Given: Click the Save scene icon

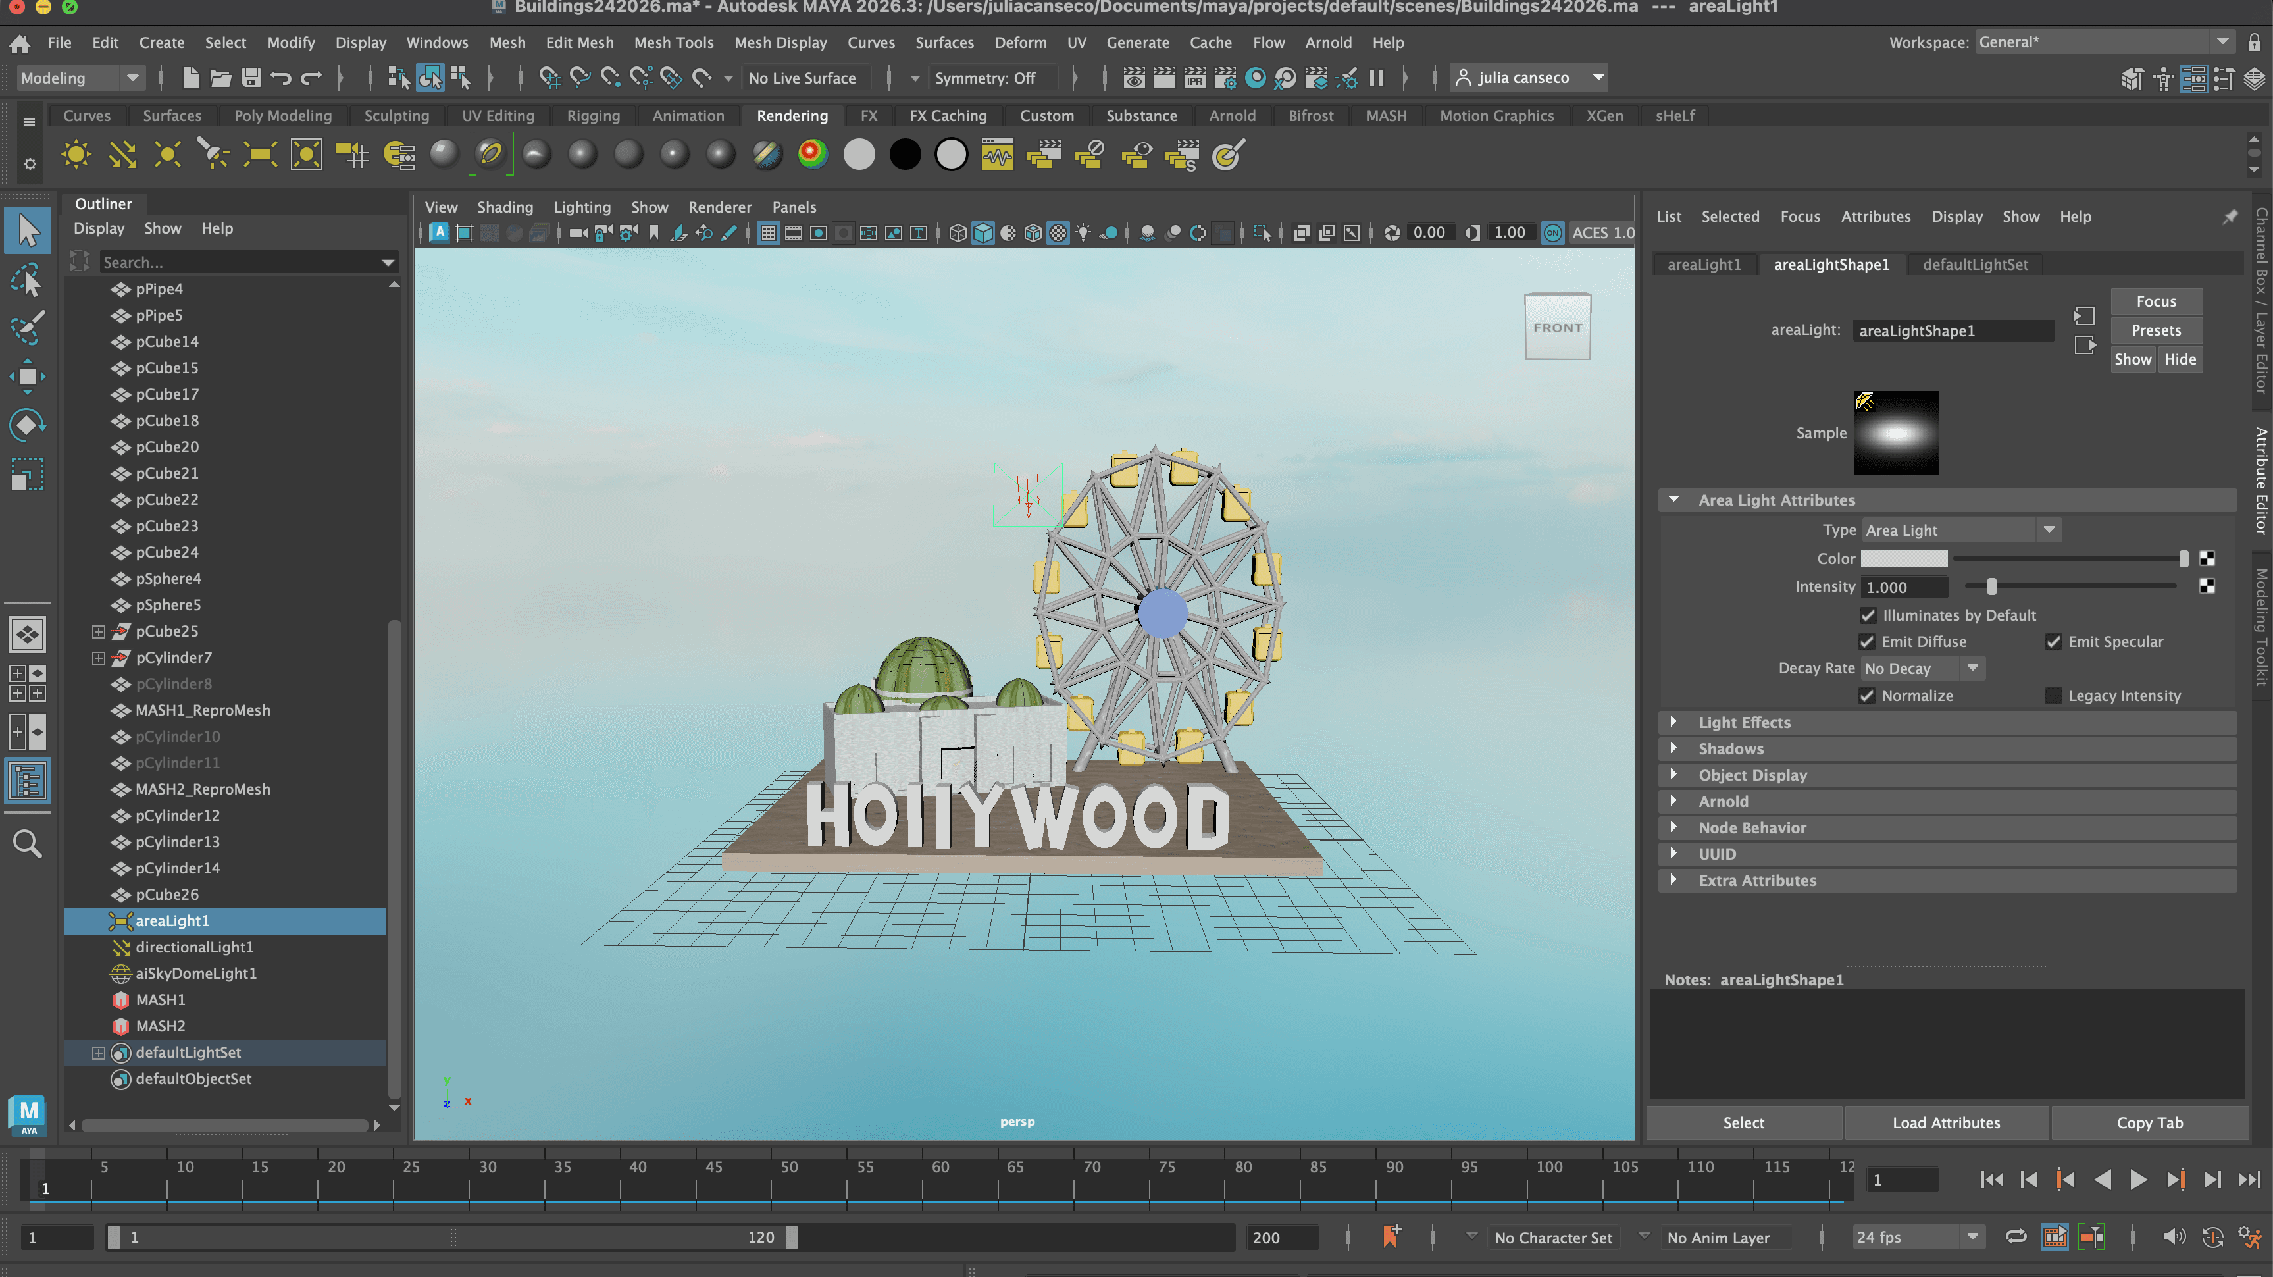Looking at the screenshot, I should click(251, 78).
